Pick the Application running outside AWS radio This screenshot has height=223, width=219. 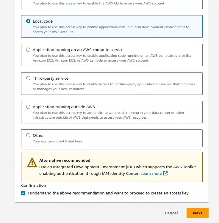[28, 107]
